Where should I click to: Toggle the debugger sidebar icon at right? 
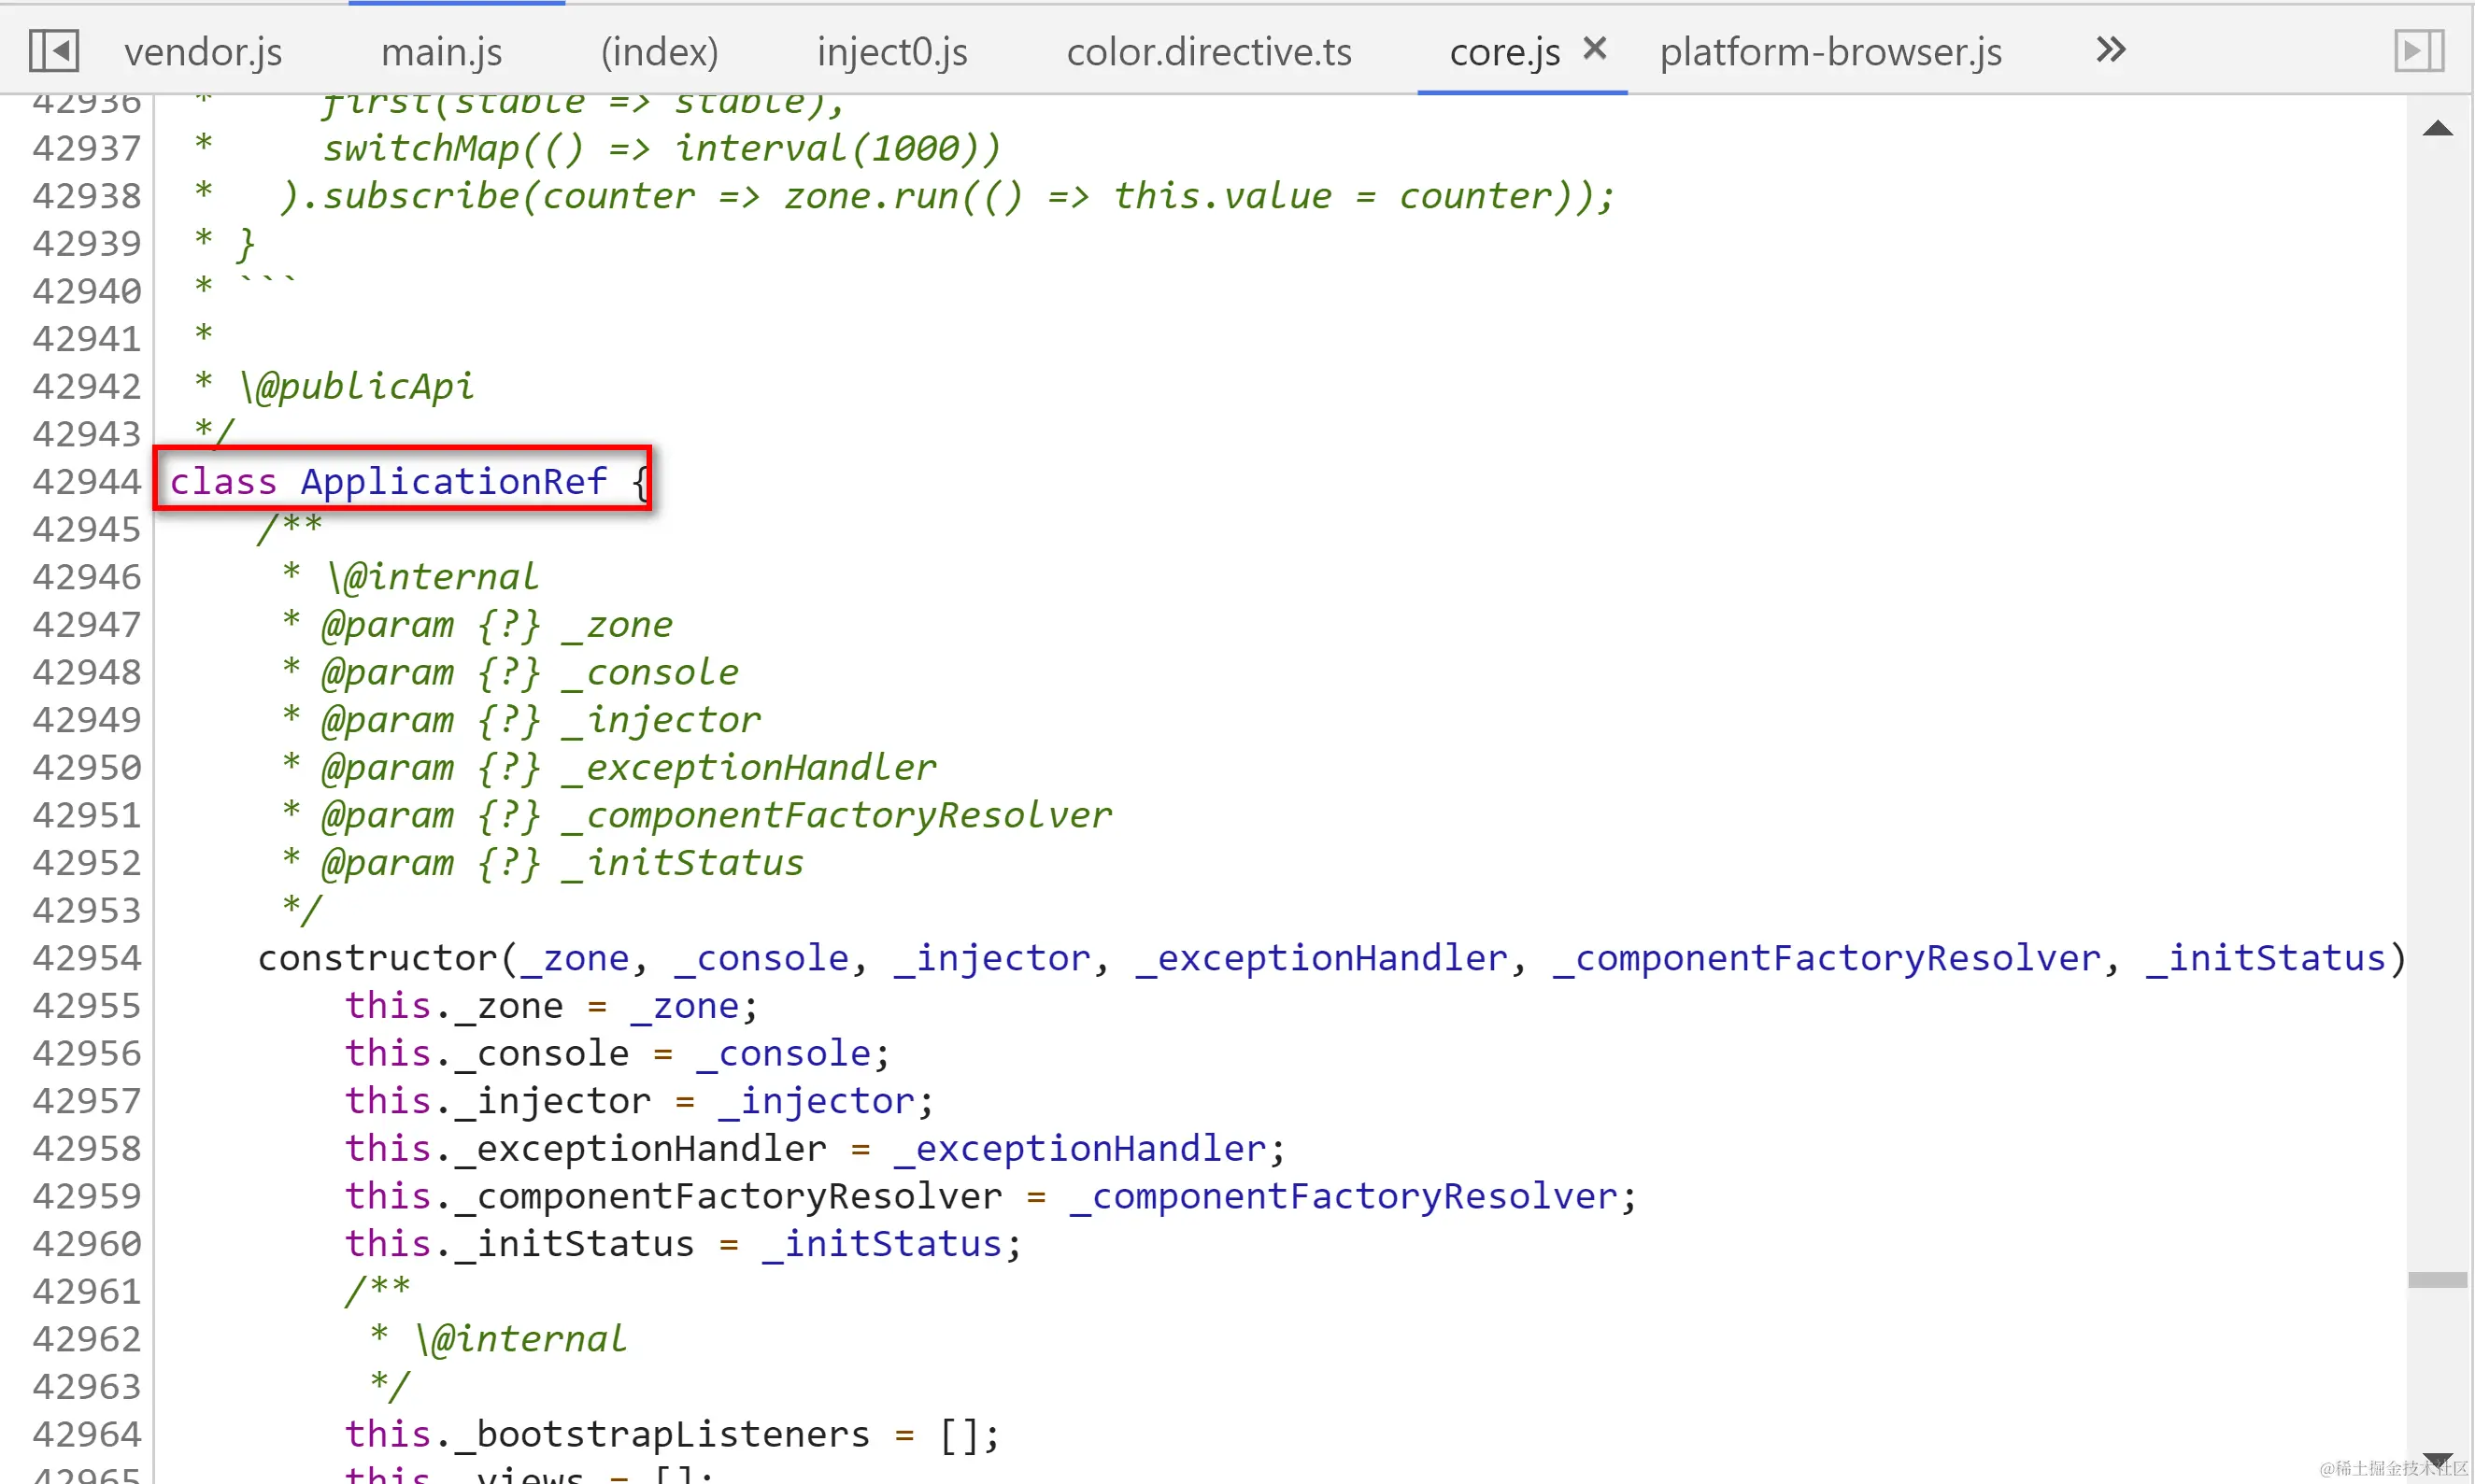tap(2418, 50)
